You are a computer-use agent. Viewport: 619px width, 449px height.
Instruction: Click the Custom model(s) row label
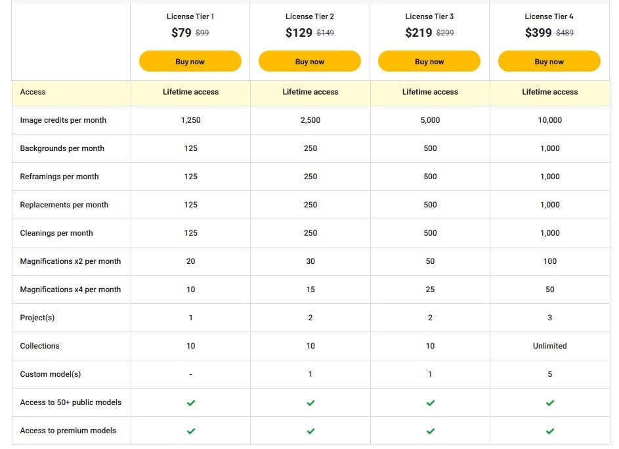click(51, 374)
